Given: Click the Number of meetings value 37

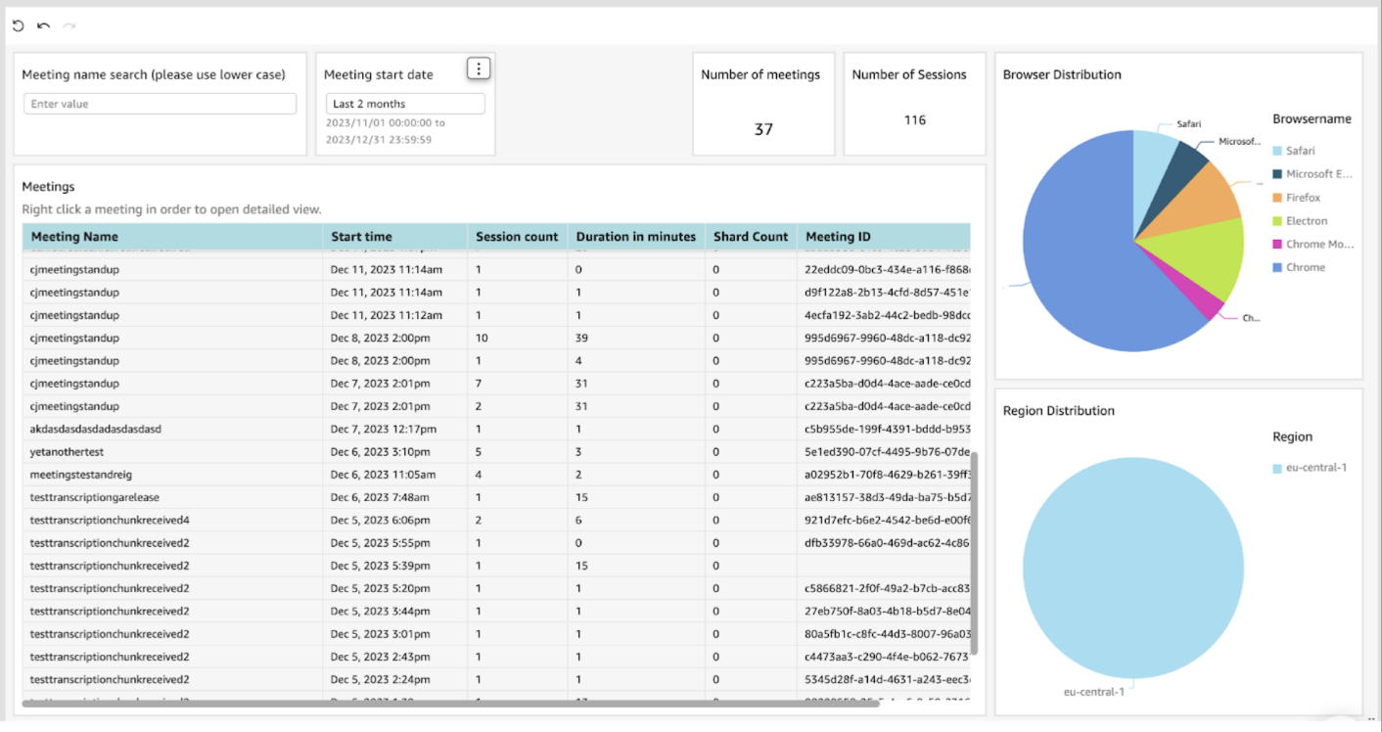Looking at the screenshot, I should (763, 129).
